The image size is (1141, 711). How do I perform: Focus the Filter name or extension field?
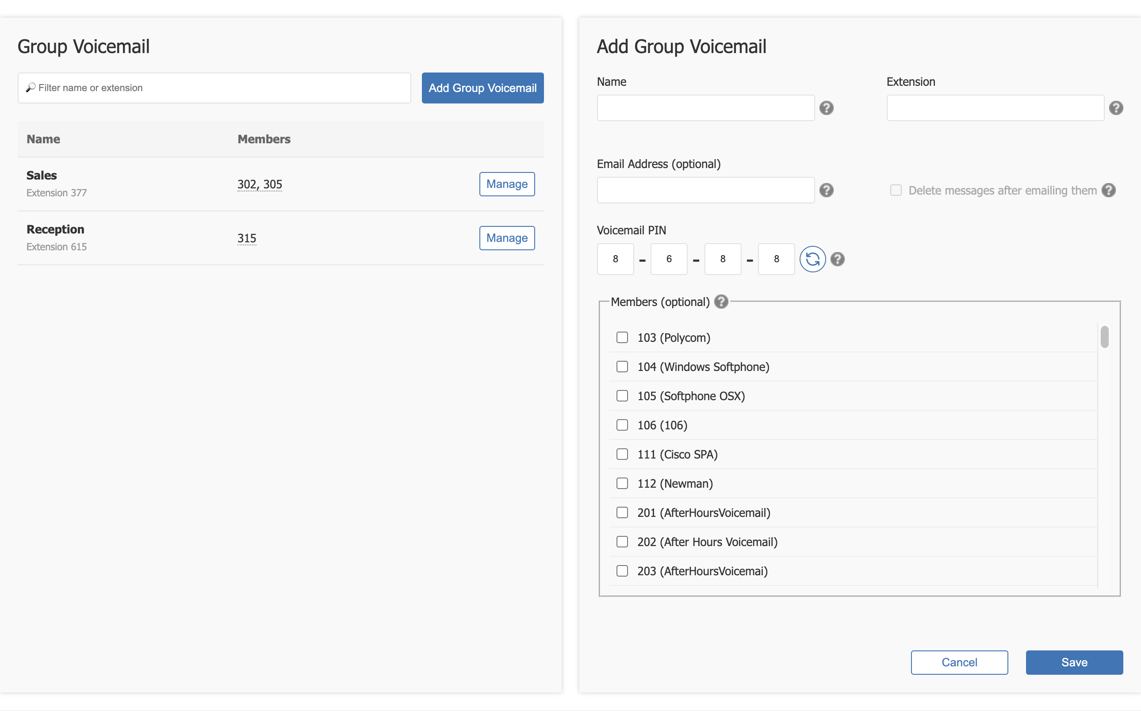(x=214, y=88)
